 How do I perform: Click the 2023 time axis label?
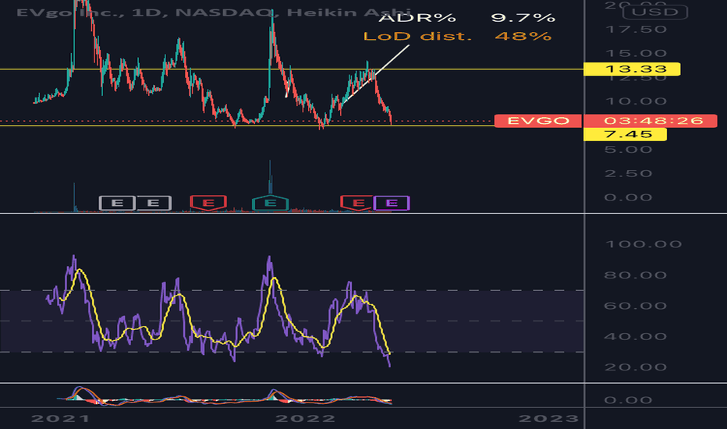tap(548, 419)
